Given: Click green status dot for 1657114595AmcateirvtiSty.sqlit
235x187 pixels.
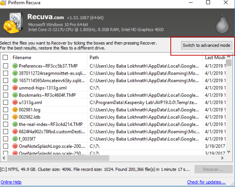Looking at the screenshot, I should (15, 81).
